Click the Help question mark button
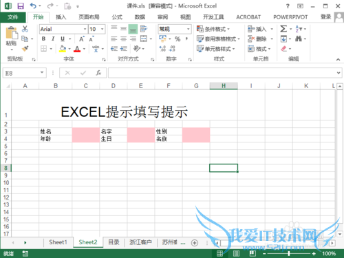 [288, 6]
